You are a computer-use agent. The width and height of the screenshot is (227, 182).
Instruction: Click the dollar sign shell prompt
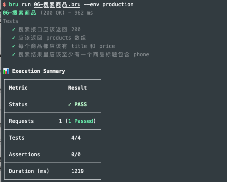tap(4, 5)
